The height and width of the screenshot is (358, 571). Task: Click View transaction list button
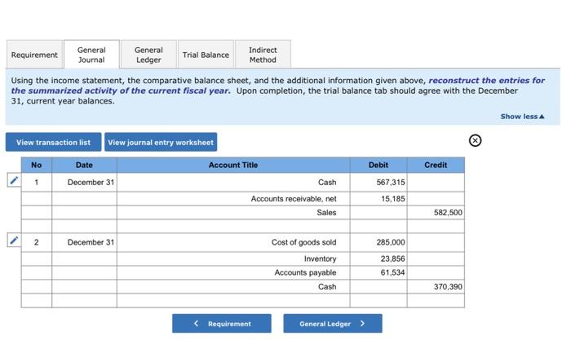tap(53, 142)
